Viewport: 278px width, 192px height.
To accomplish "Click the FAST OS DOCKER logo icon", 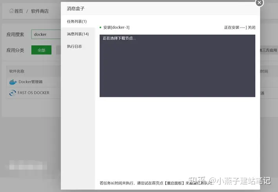I will (x=13, y=93).
